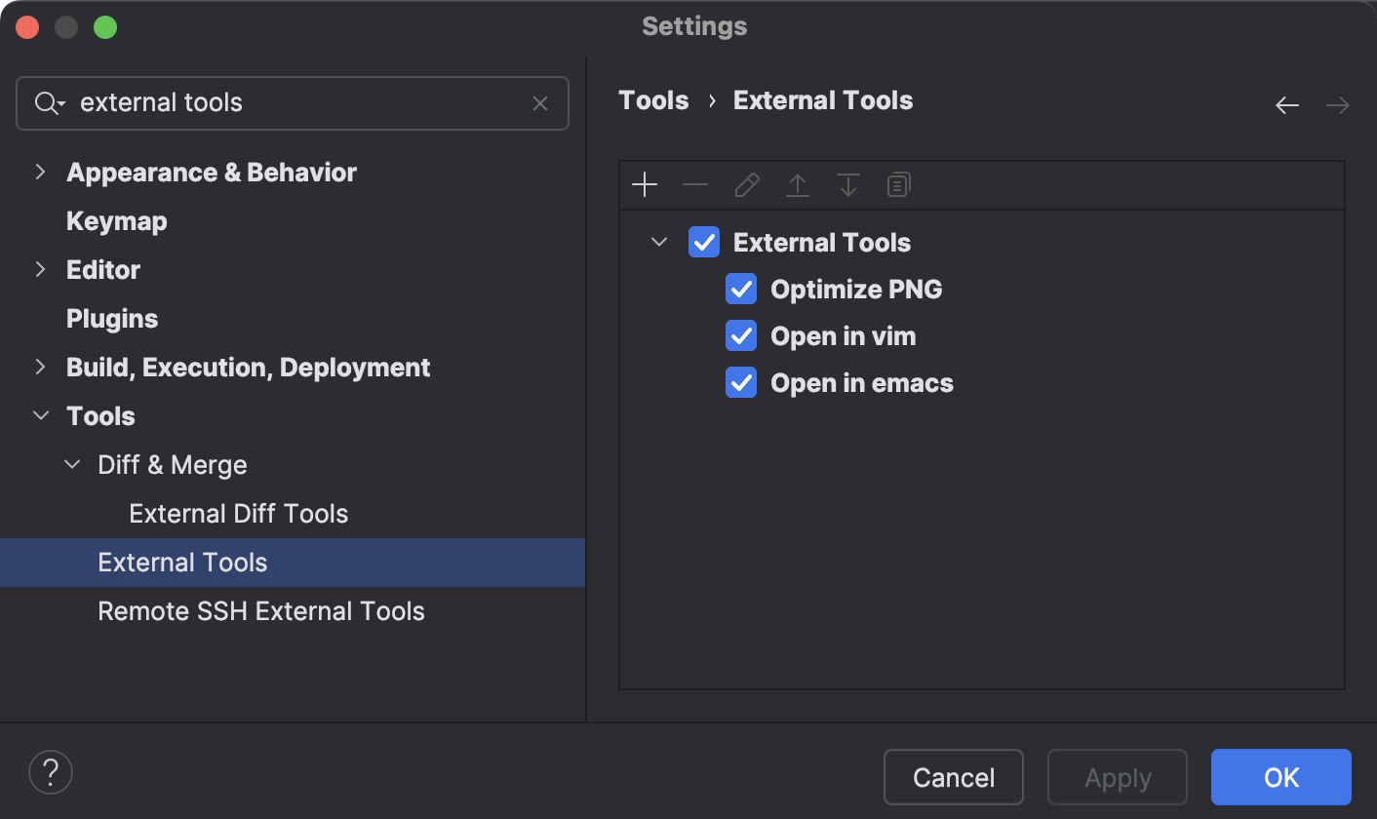
Task: Click the Apply button
Action: (x=1118, y=777)
